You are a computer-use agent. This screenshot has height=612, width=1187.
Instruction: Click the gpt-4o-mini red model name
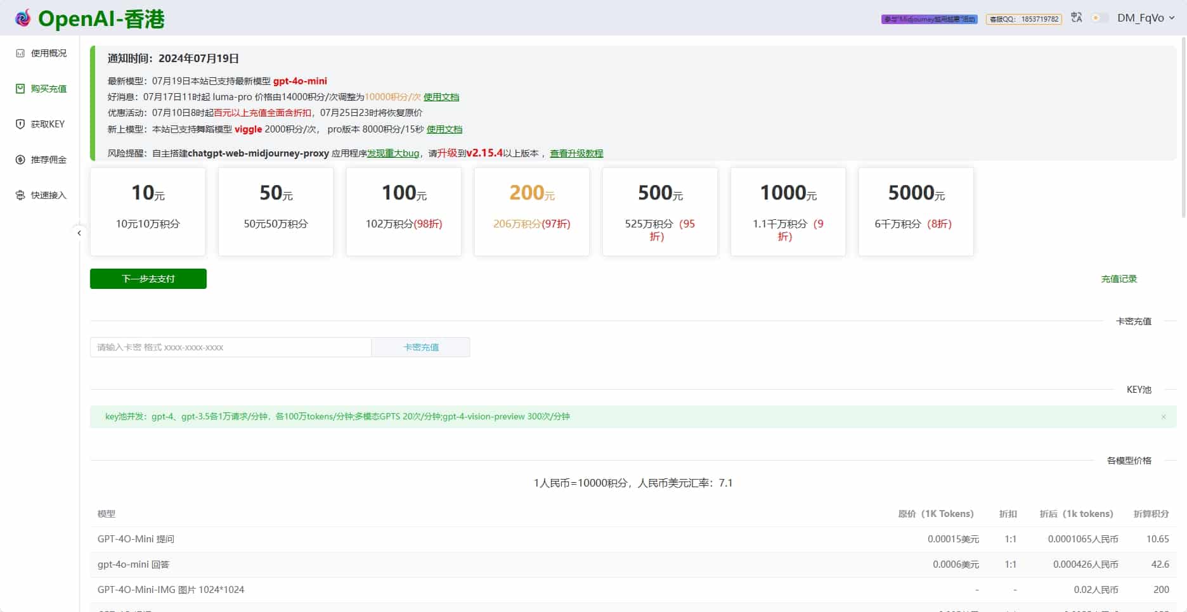pyautogui.click(x=300, y=81)
